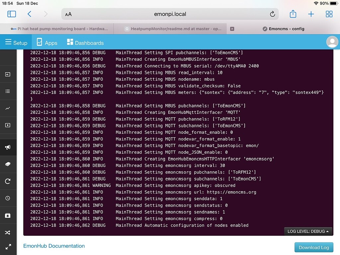The height and width of the screenshot is (255, 340).
Task: Click the eraser-shaped sidebar icon
Action: click(8, 164)
